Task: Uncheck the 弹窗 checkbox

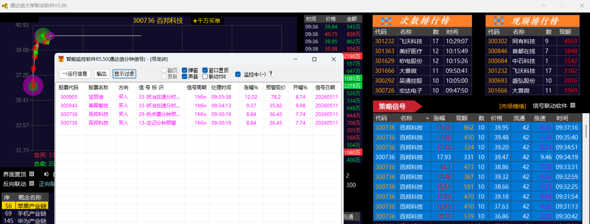Action: 185,70
